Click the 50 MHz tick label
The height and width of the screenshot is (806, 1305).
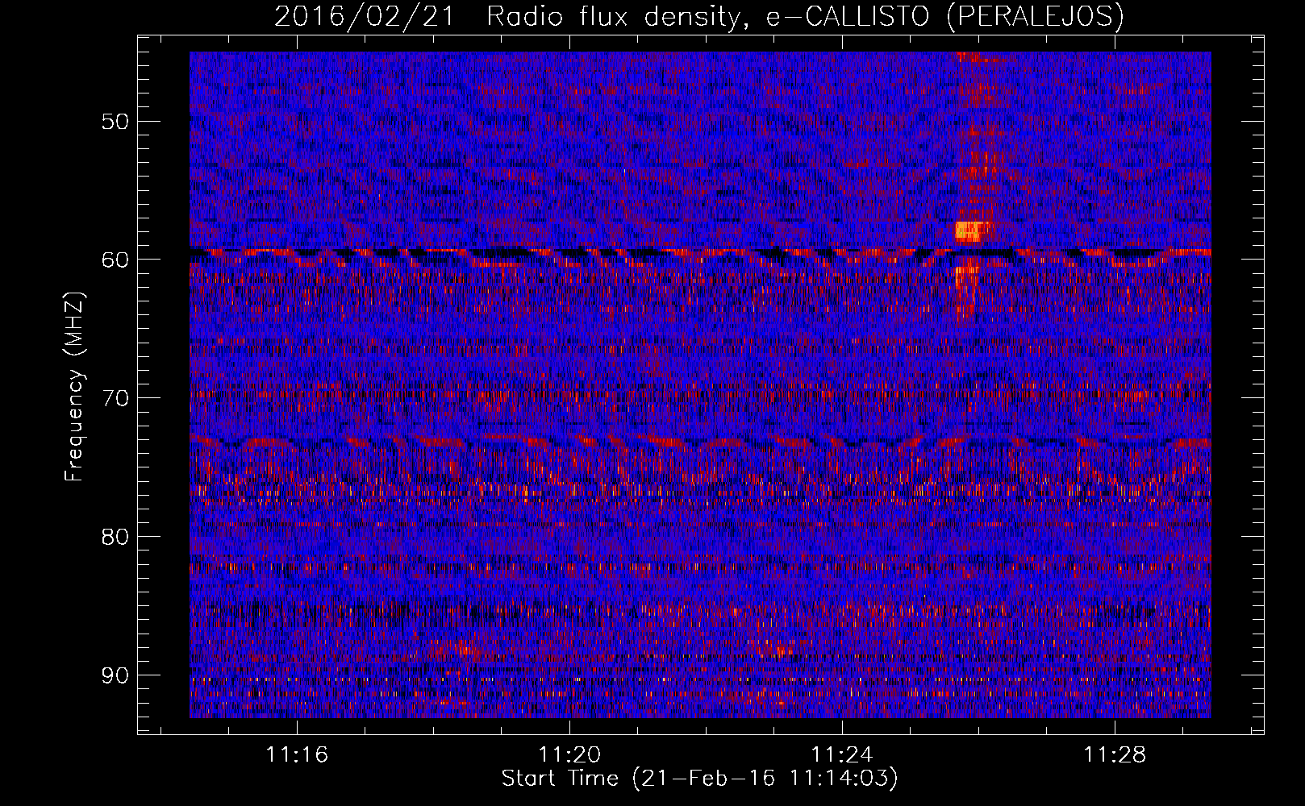point(115,122)
